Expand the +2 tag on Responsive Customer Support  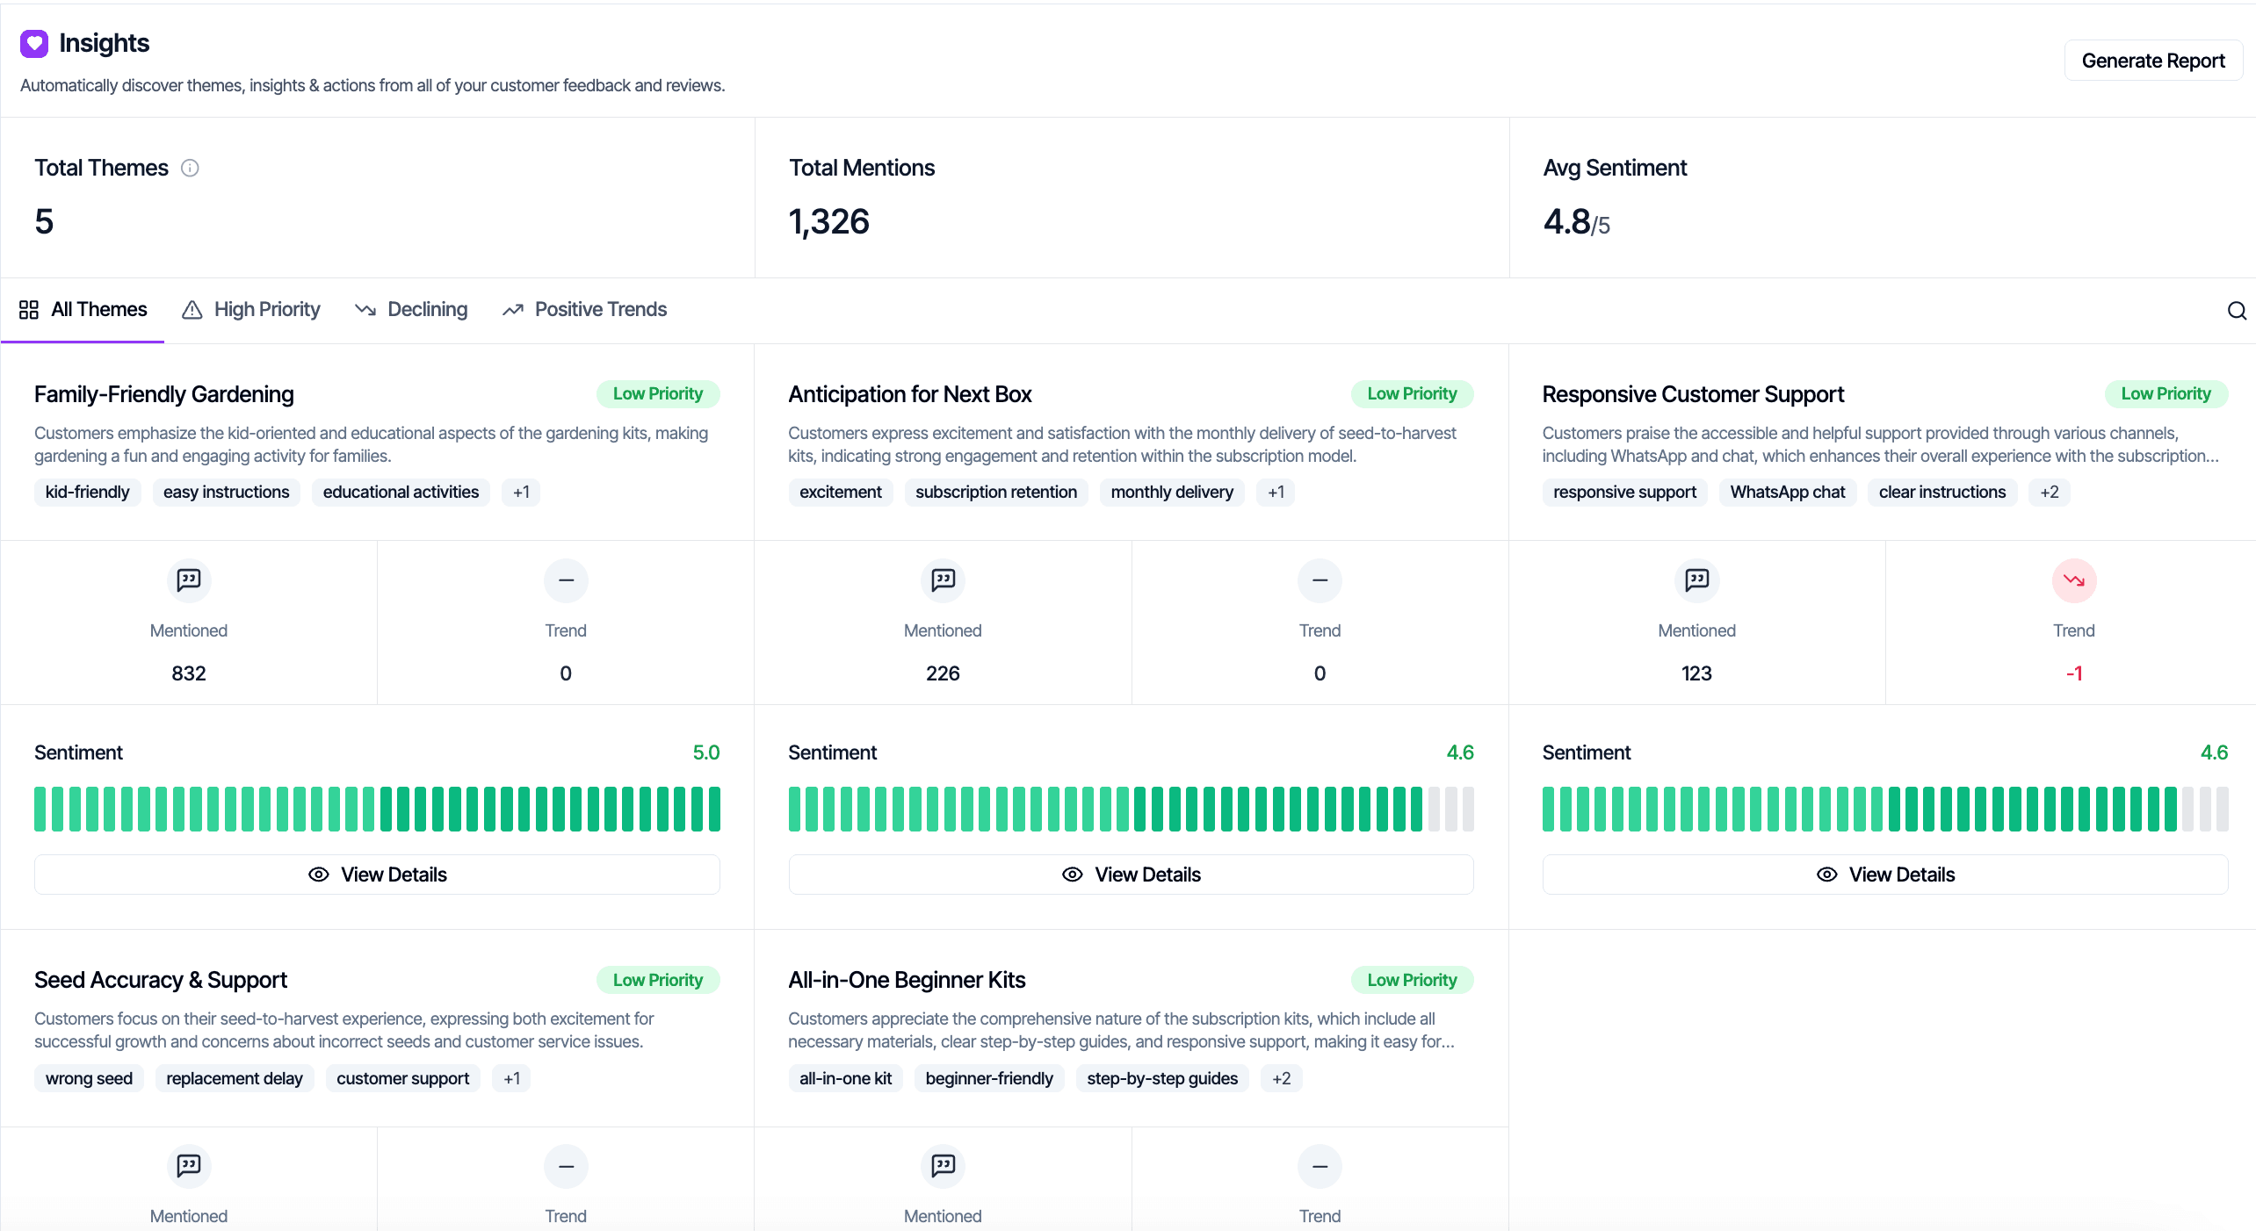pos(2049,492)
